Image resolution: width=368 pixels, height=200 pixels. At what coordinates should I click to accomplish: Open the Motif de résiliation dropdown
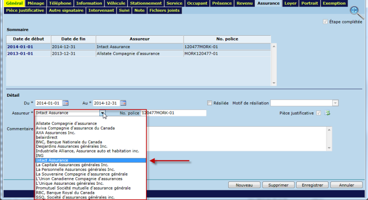tap(335, 103)
